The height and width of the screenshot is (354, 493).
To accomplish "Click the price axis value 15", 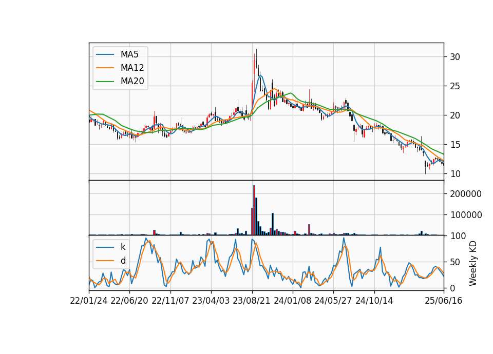I will tap(455, 145).
